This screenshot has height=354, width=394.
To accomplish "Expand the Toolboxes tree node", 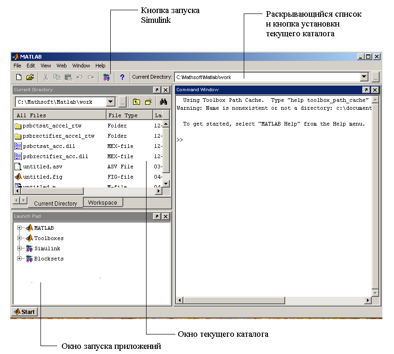I will pos(19,238).
